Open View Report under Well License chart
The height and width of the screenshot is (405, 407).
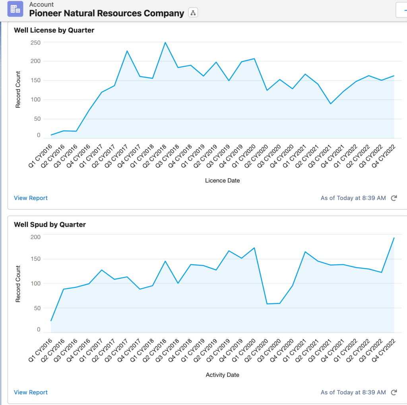[x=31, y=198]
